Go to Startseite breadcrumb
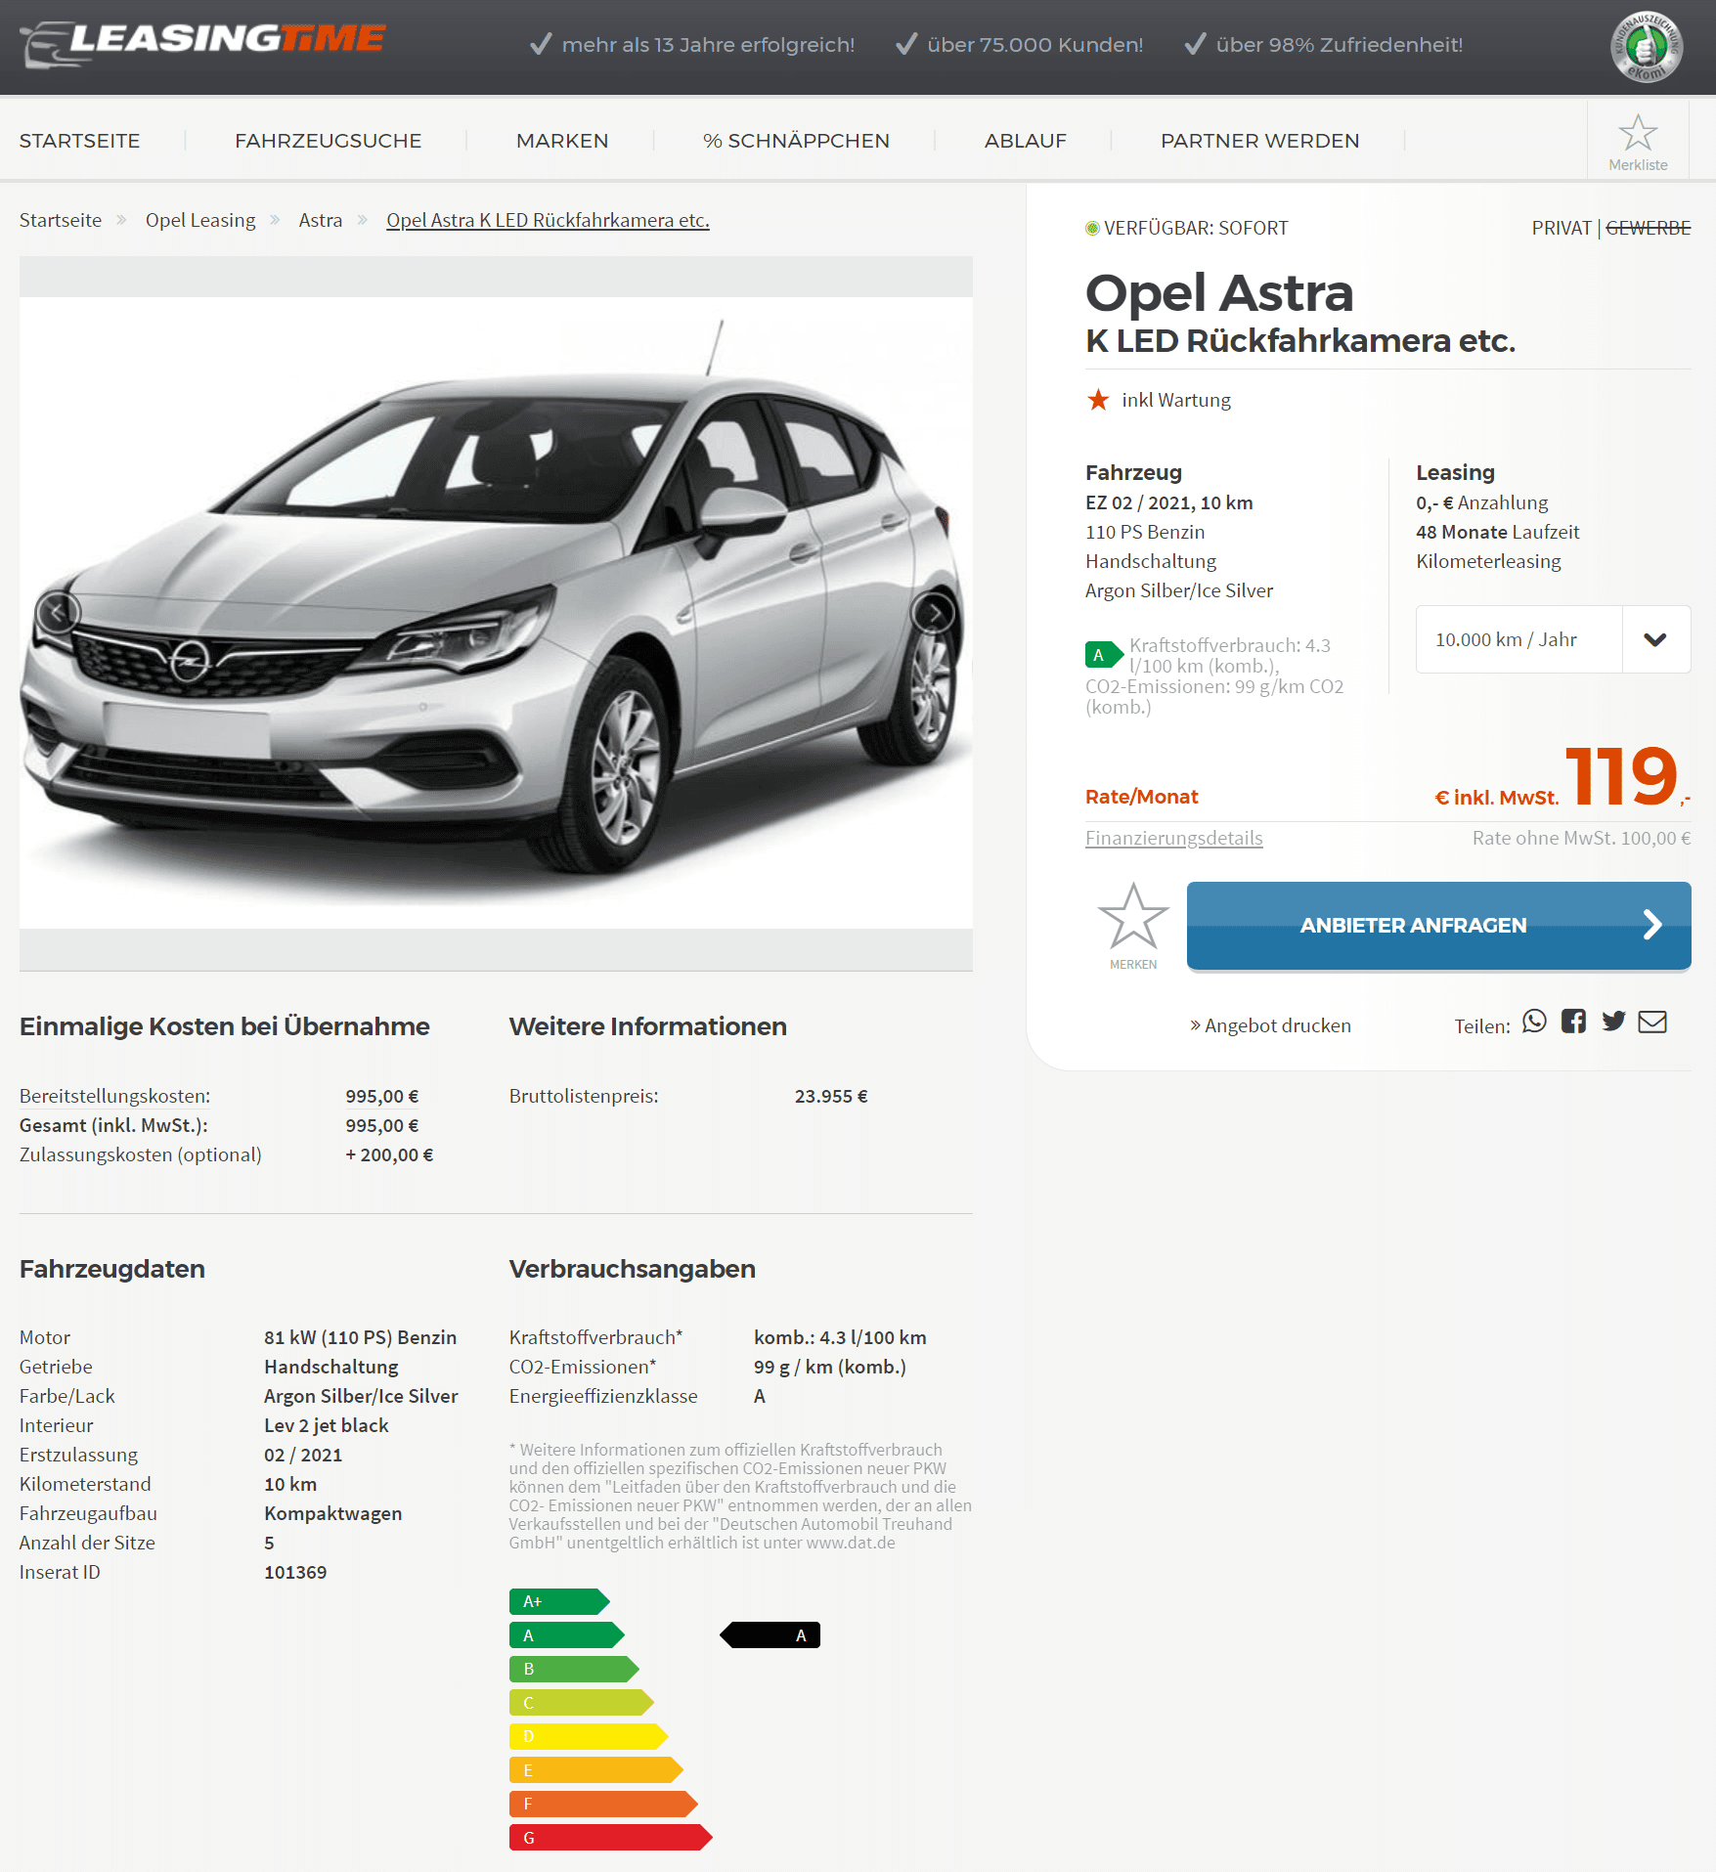The image size is (1716, 1872). 61,220
